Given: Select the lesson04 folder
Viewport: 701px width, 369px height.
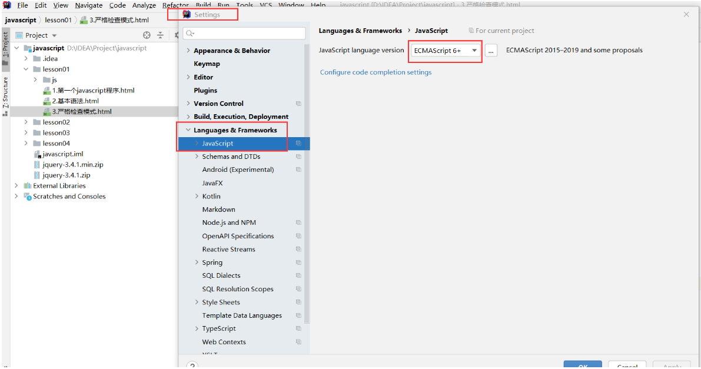Looking at the screenshot, I should coord(57,144).
